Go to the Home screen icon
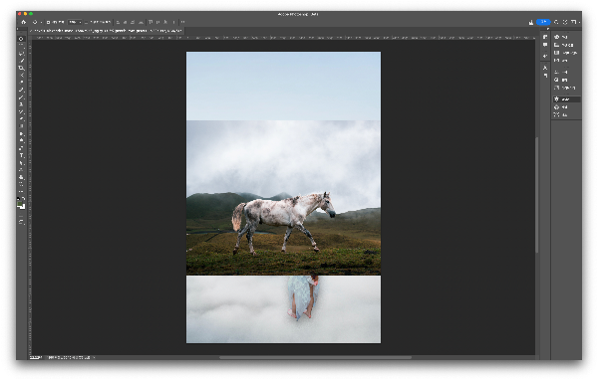 click(24, 22)
